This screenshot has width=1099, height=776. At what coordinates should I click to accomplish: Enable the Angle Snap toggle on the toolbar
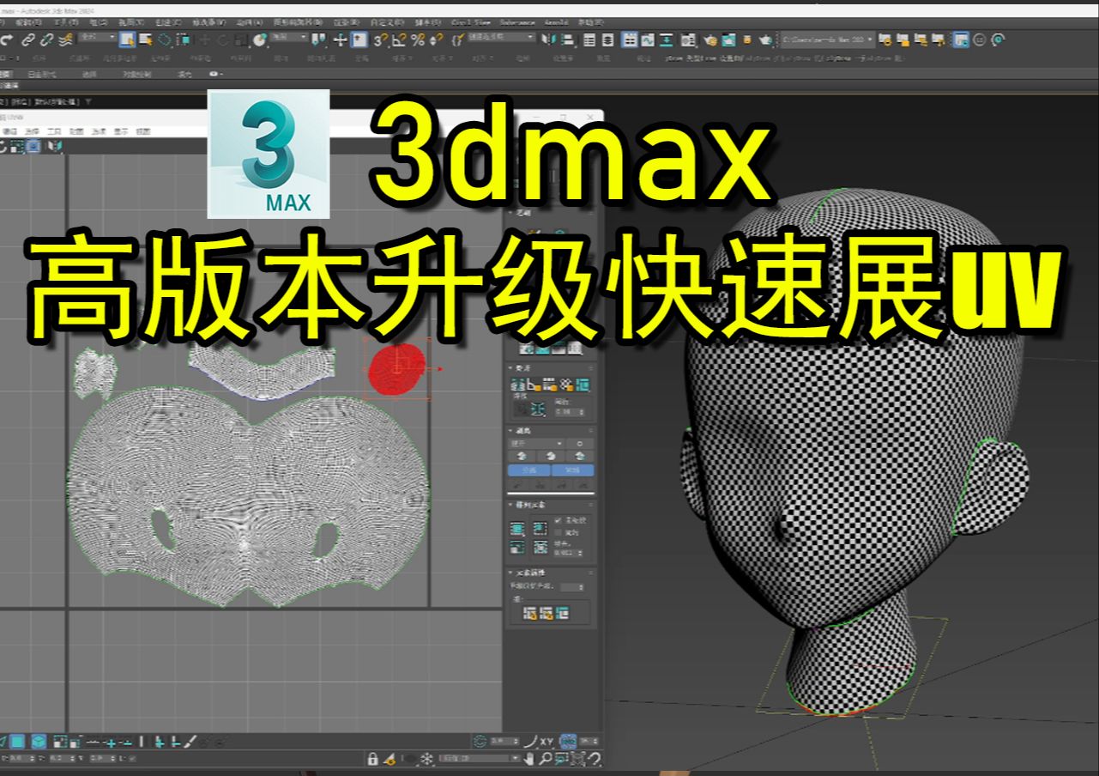click(x=400, y=39)
